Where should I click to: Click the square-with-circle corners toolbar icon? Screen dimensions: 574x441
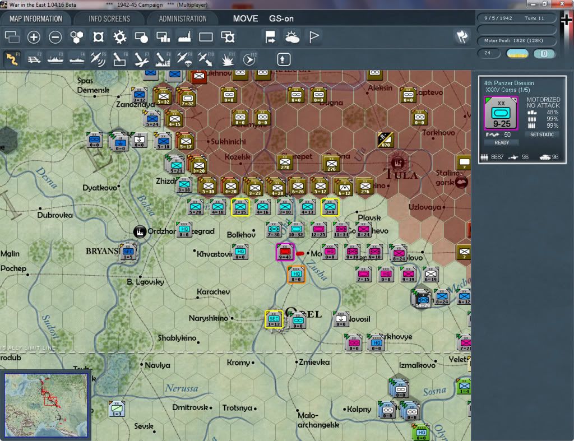[x=98, y=37]
